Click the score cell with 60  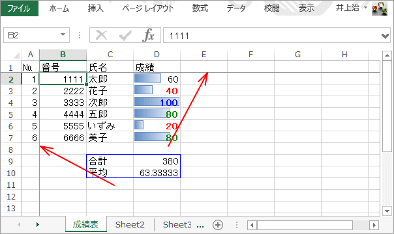[157, 79]
